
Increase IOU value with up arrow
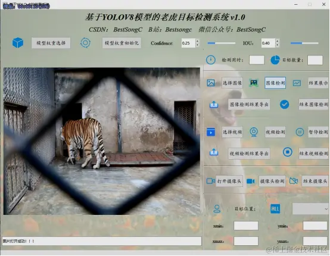(x=278, y=41)
